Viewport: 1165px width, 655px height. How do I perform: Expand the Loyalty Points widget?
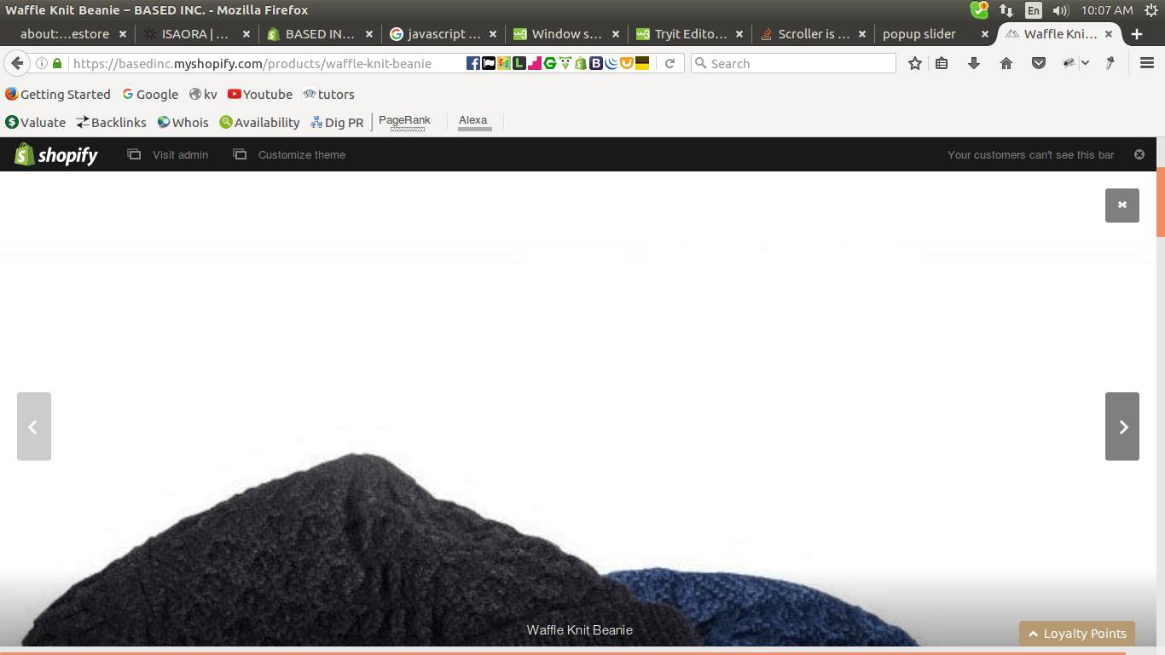1076,634
